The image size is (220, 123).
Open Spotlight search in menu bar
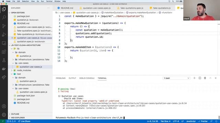coord(173,1)
